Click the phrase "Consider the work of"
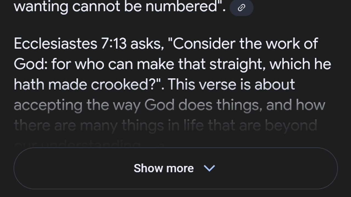351x197 pixels. coord(245,44)
